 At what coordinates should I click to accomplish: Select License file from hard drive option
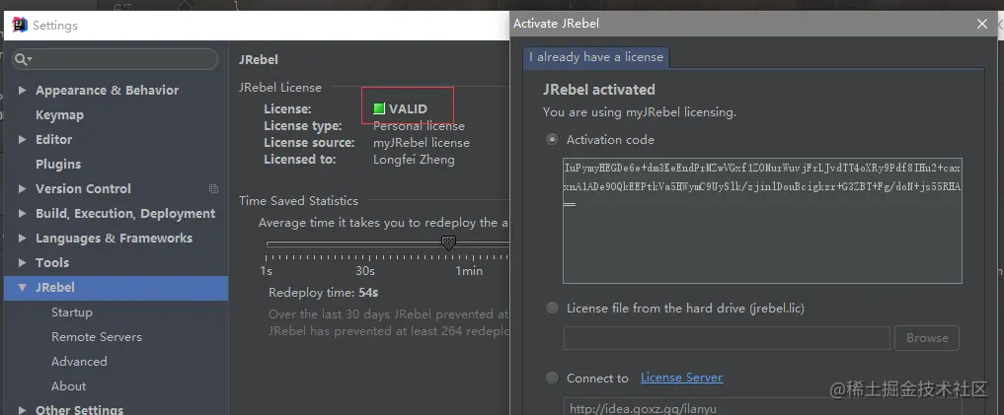552,309
